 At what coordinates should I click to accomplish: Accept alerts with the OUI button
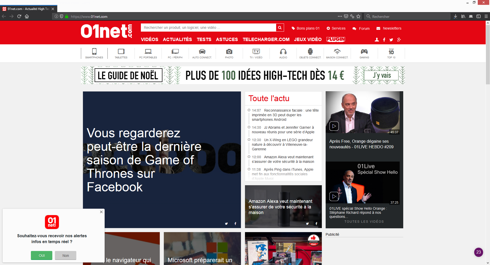42,255
